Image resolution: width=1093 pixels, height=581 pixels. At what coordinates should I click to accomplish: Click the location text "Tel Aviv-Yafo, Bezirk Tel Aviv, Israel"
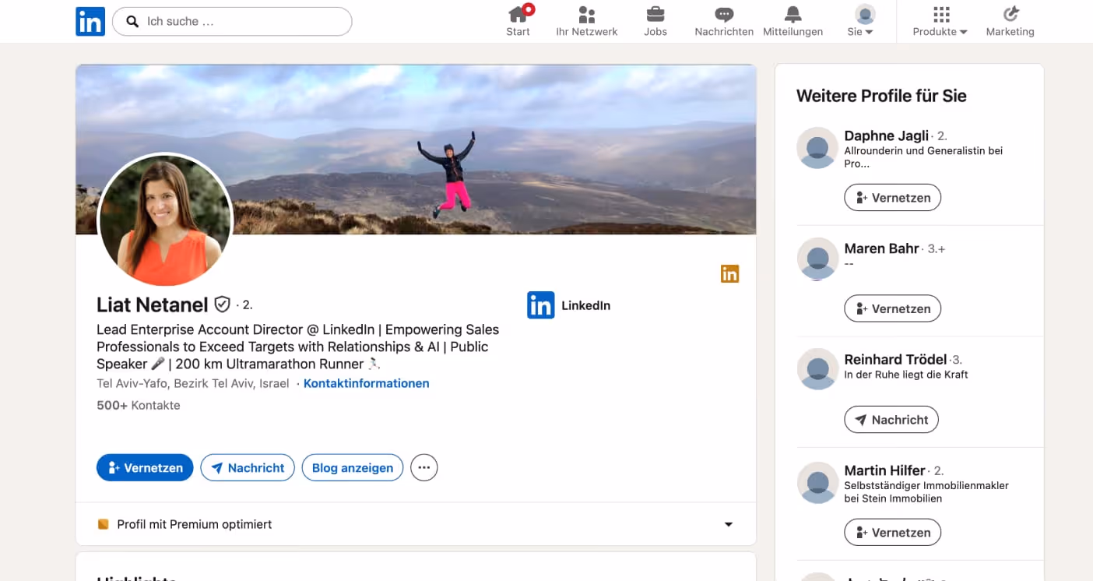193,383
